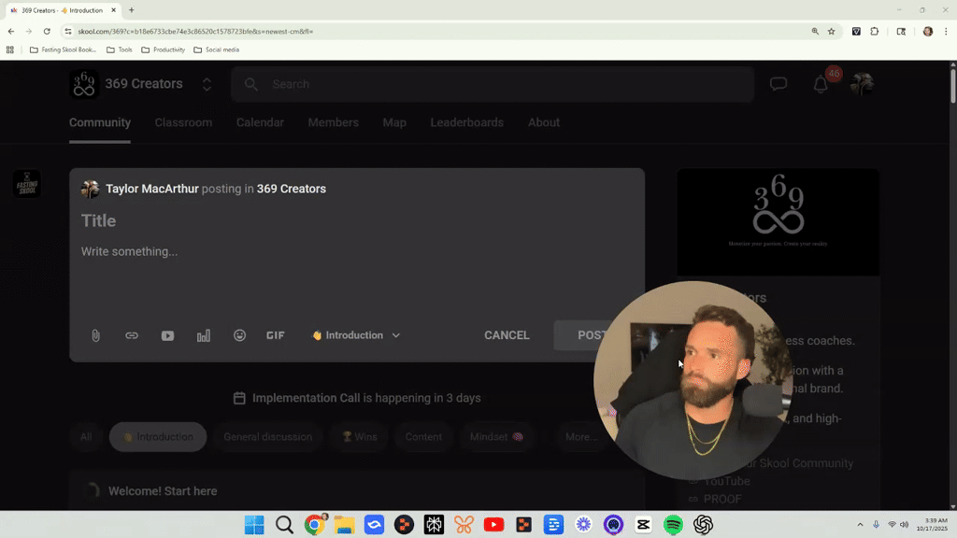Open the Chrome three-dot menu
The height and width of the screenshot is (538, 957).
(x=946, y=31)
